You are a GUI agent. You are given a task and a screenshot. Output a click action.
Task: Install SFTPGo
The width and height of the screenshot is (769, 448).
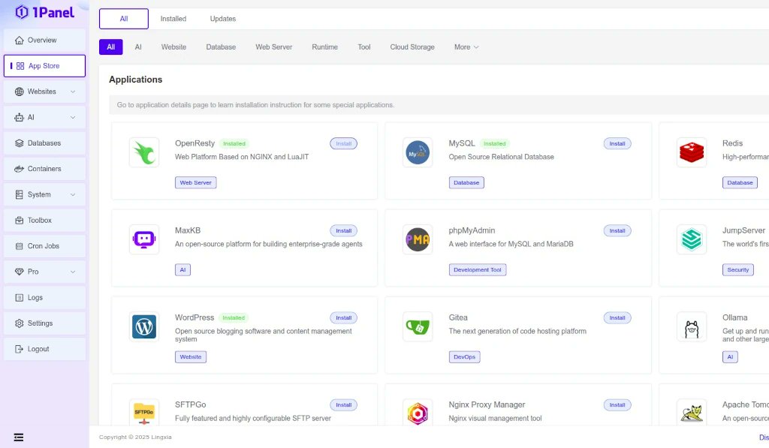pos(343,405)
